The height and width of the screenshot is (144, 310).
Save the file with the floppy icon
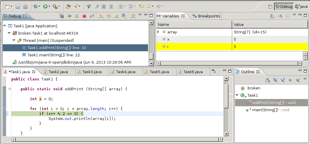pyautogui.click(x=18, y=6)
